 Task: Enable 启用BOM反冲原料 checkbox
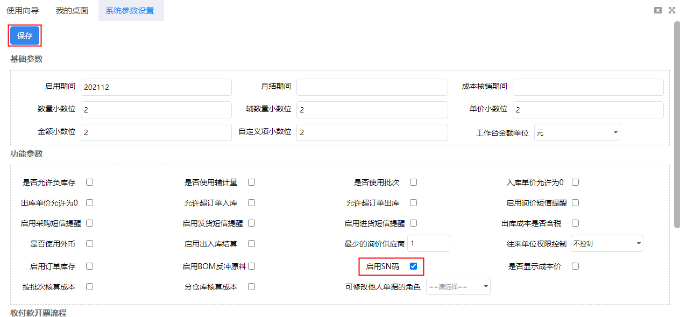tap(251, 266)
